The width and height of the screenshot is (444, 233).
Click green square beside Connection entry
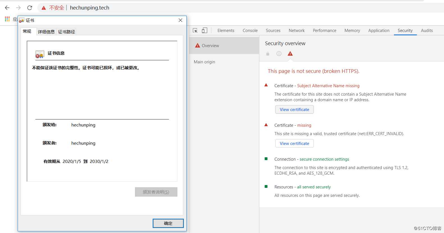266,159
